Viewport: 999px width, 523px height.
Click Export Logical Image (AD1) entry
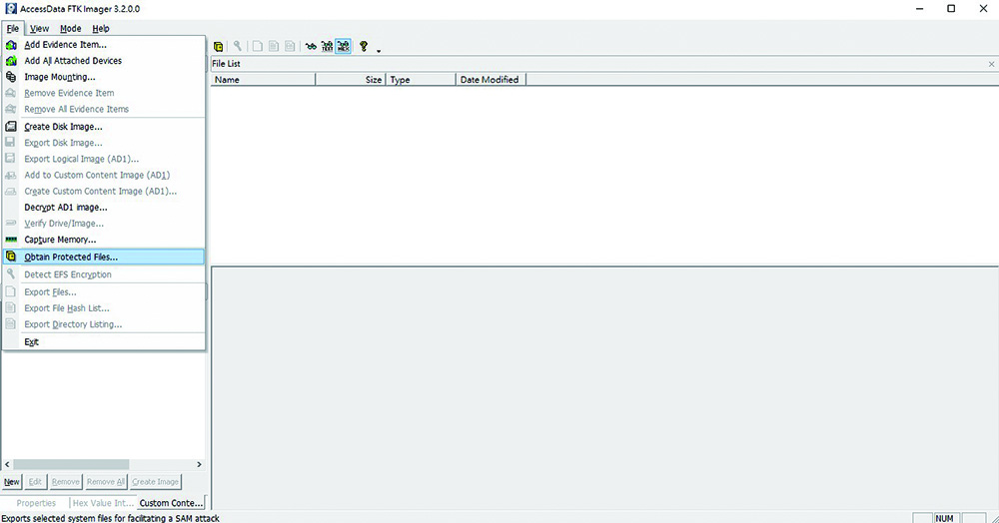[104, 159]
